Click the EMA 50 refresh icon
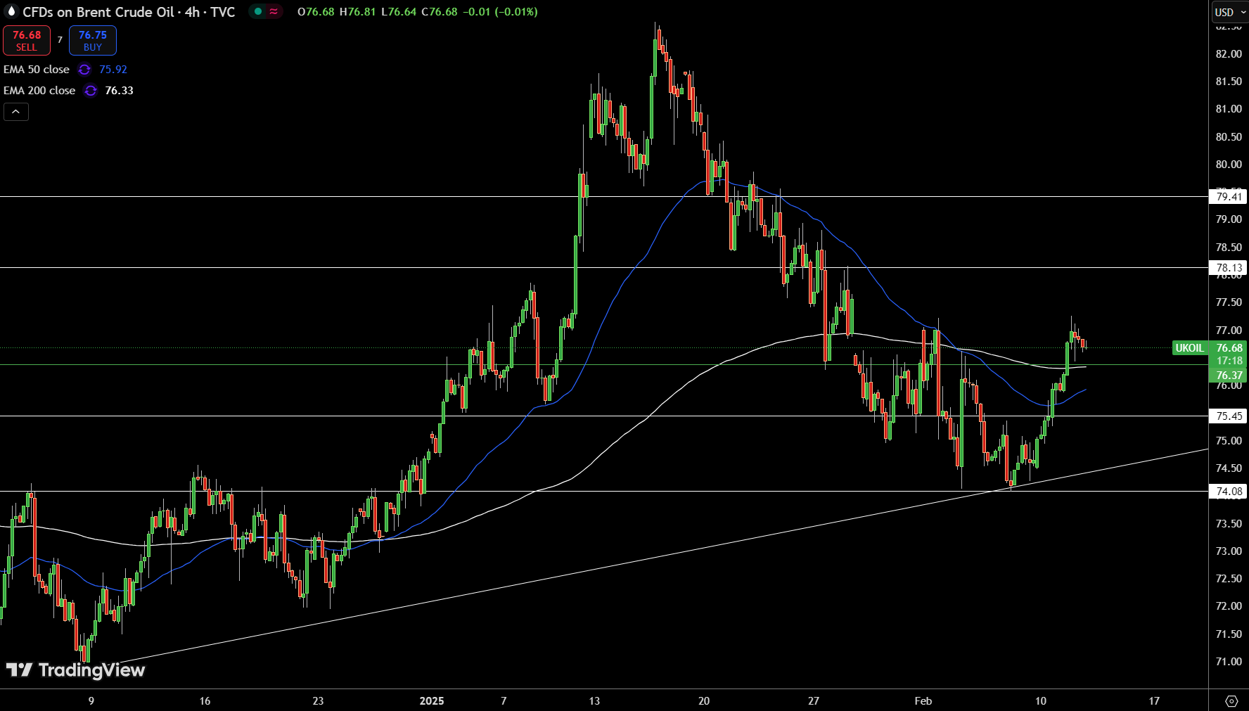The height and width of the screenshot is (711, 1249). tap(84, 70)
